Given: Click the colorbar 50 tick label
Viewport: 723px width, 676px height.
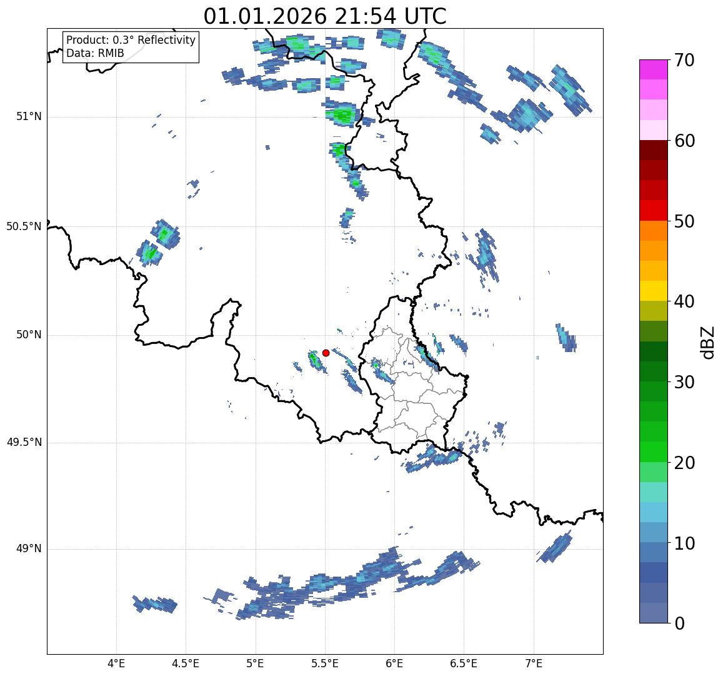Looking at the screenshot, I should click(x=684, y=221).
